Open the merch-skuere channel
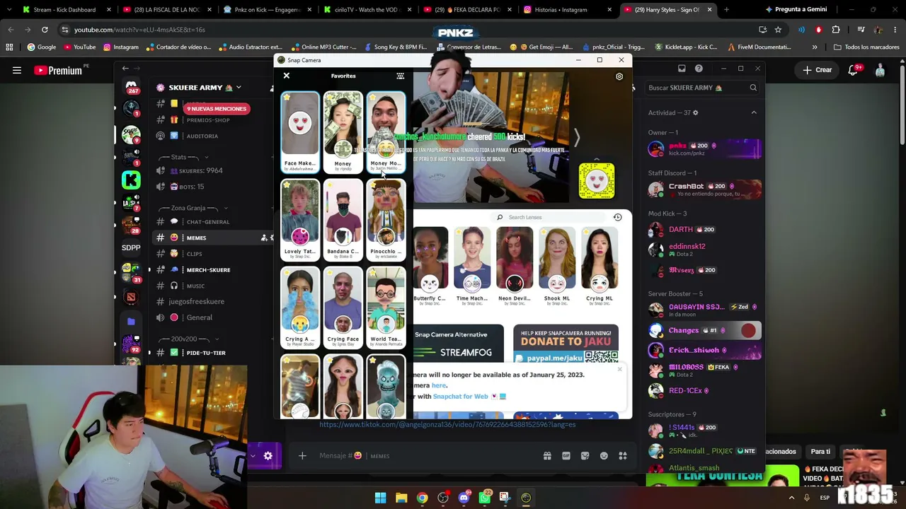Viewport: 906px width, 509px height. [208, 270]
